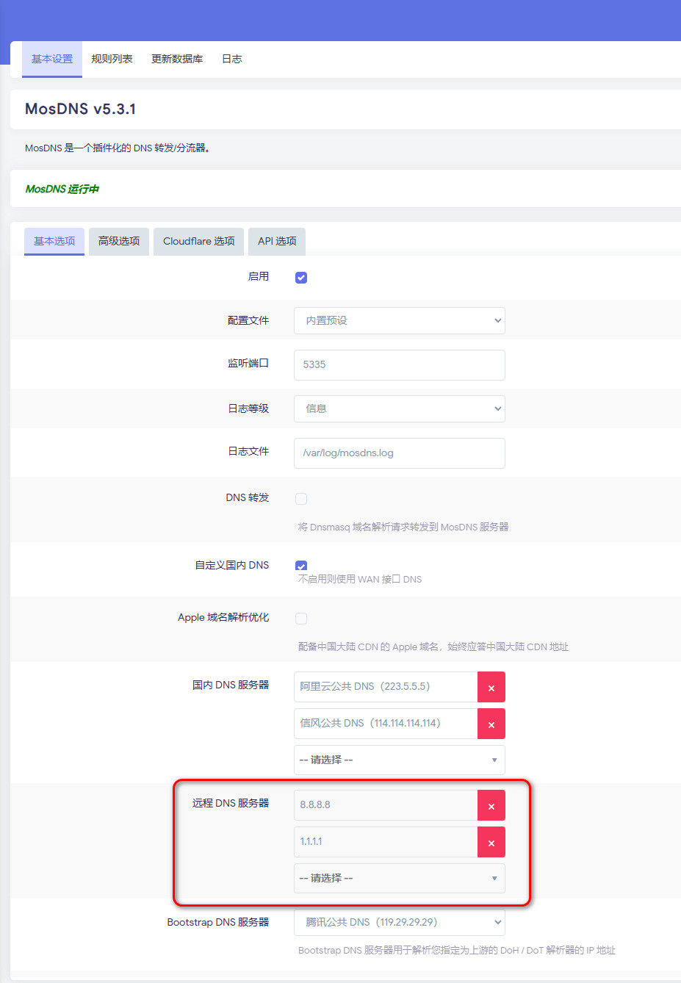This screenshot has height=983, width=681.
Task: Delete the 8.8.8.8 remote DNS entry
Action: click(x=491, y=805)
